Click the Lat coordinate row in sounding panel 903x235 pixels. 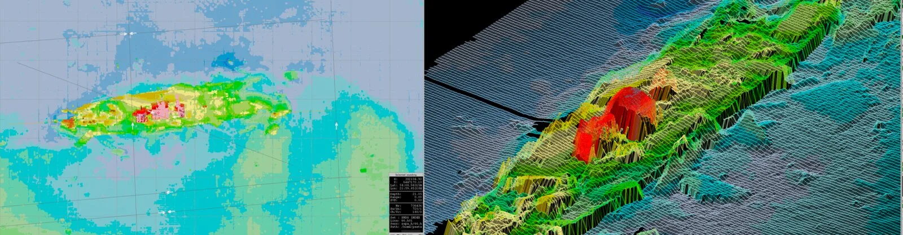(406, 184)
